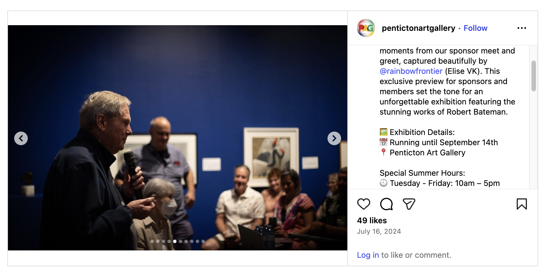Click the July 16, 2024 post date

(379, 231)
